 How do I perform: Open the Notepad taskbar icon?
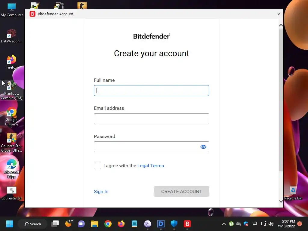click(134, 224)
